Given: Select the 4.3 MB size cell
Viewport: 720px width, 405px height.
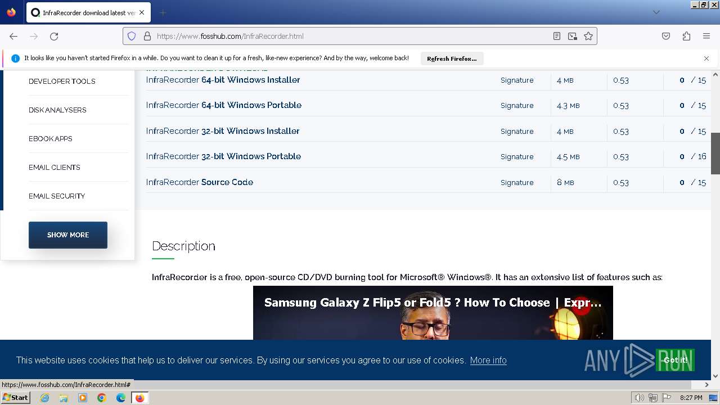Looking at the screenshot, I should (568, 105).
